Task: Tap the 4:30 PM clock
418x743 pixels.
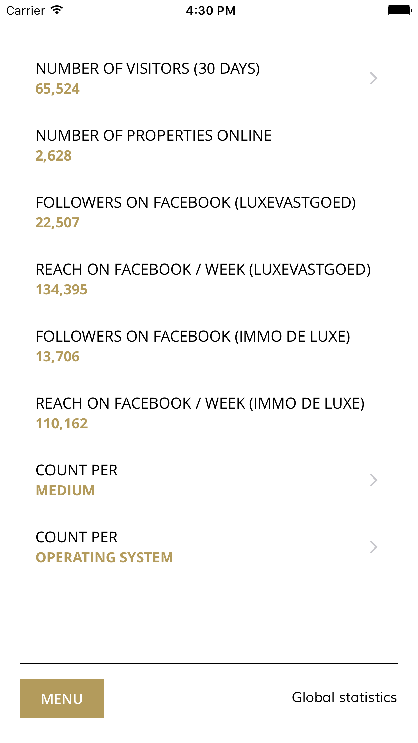Action: click(211, 10)
